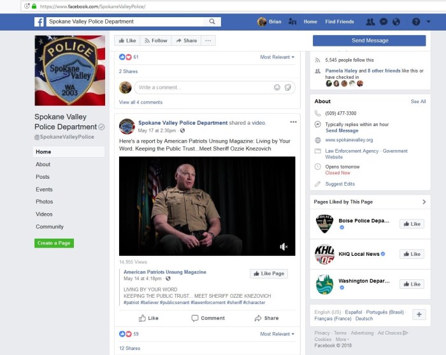Screen dimensions: 446x355
Task: Click the Send Message button
Action: pos(369,41)
